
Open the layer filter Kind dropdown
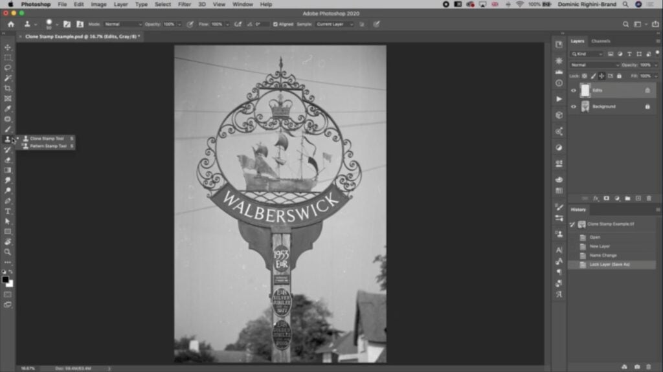coord(587,54)
